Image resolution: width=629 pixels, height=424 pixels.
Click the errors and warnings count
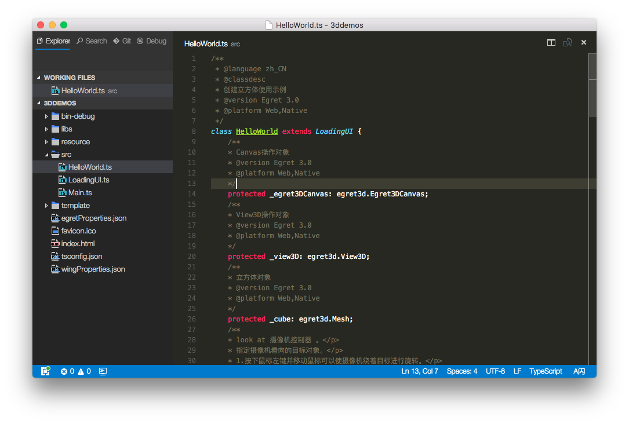point(76,371)
